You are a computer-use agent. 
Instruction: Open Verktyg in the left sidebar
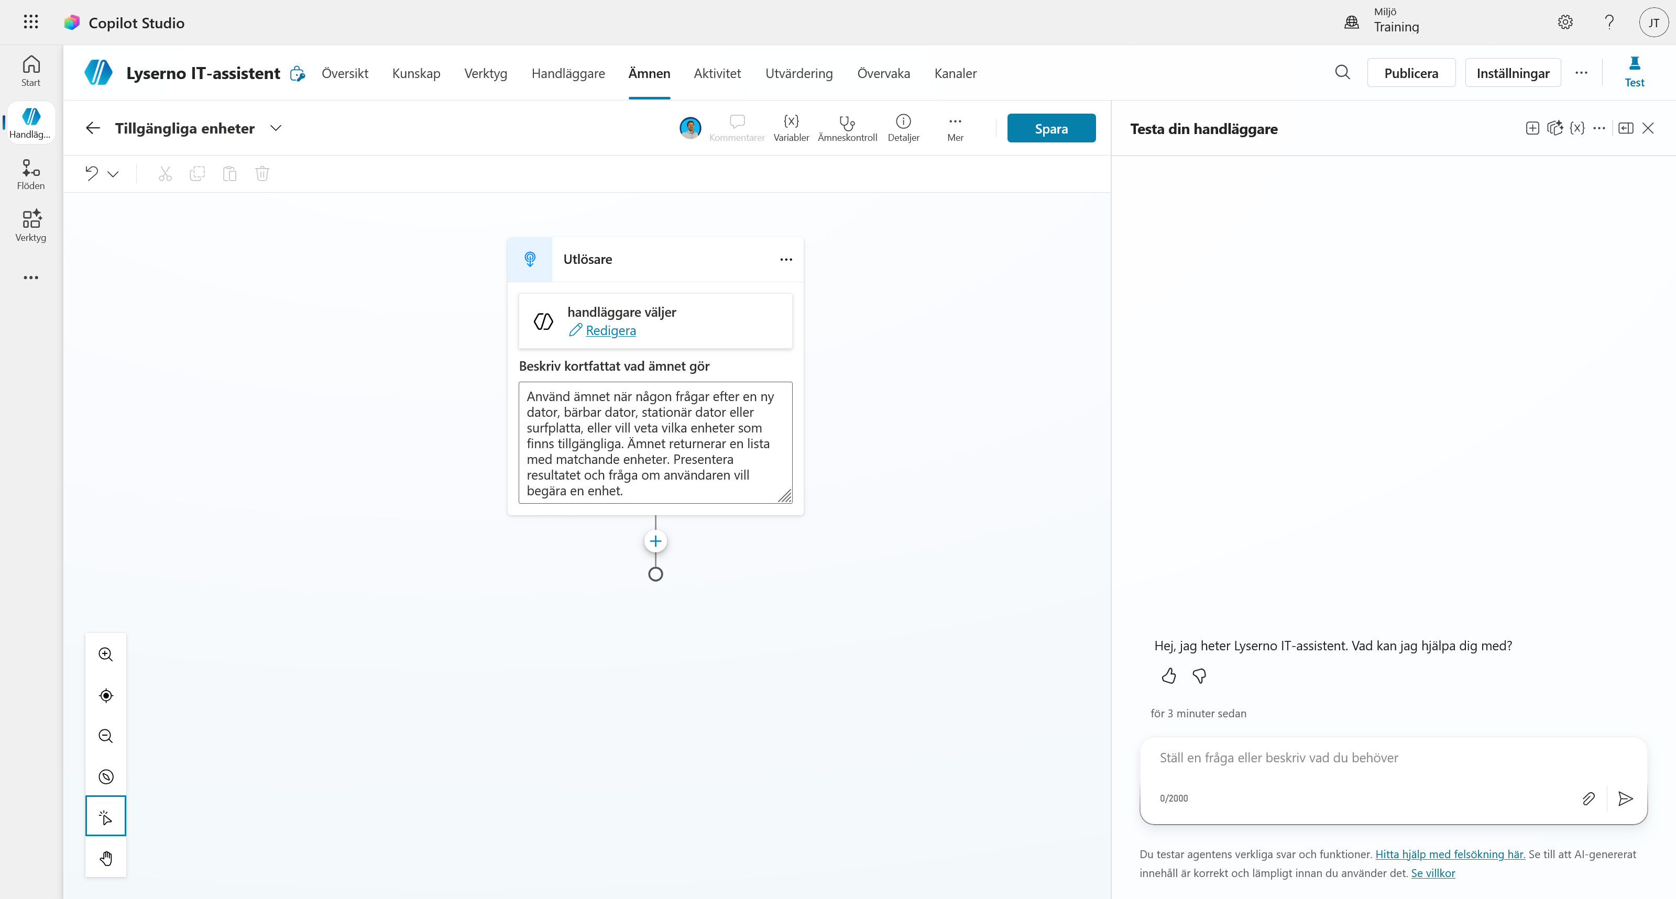tap(30, 226)
